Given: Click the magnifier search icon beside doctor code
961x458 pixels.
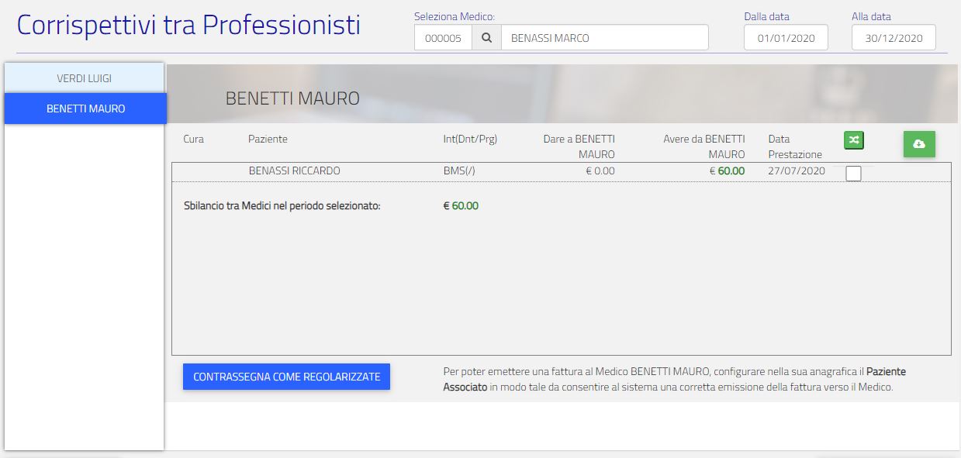Looking at the screenshot, I should point(486,38).
